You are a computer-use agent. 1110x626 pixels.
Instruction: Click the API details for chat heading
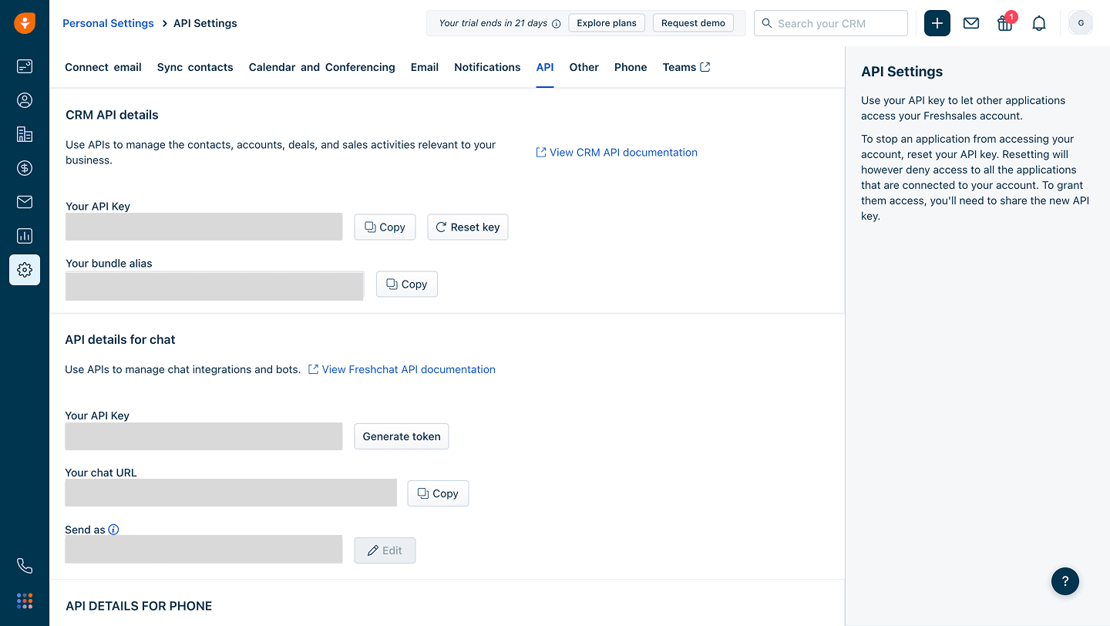tap(120, 339)
